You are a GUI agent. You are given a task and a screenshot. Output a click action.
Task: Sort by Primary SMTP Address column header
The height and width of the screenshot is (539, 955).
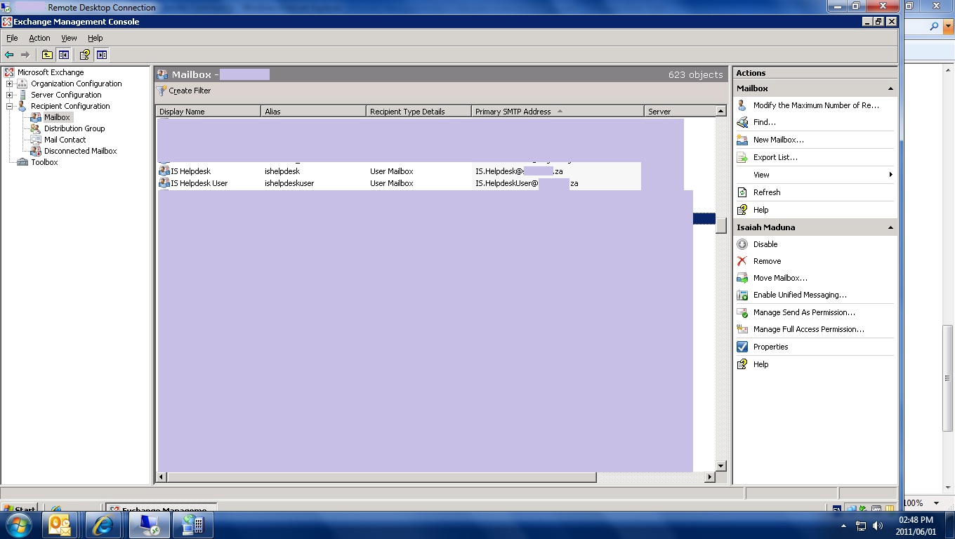[558, 112]
